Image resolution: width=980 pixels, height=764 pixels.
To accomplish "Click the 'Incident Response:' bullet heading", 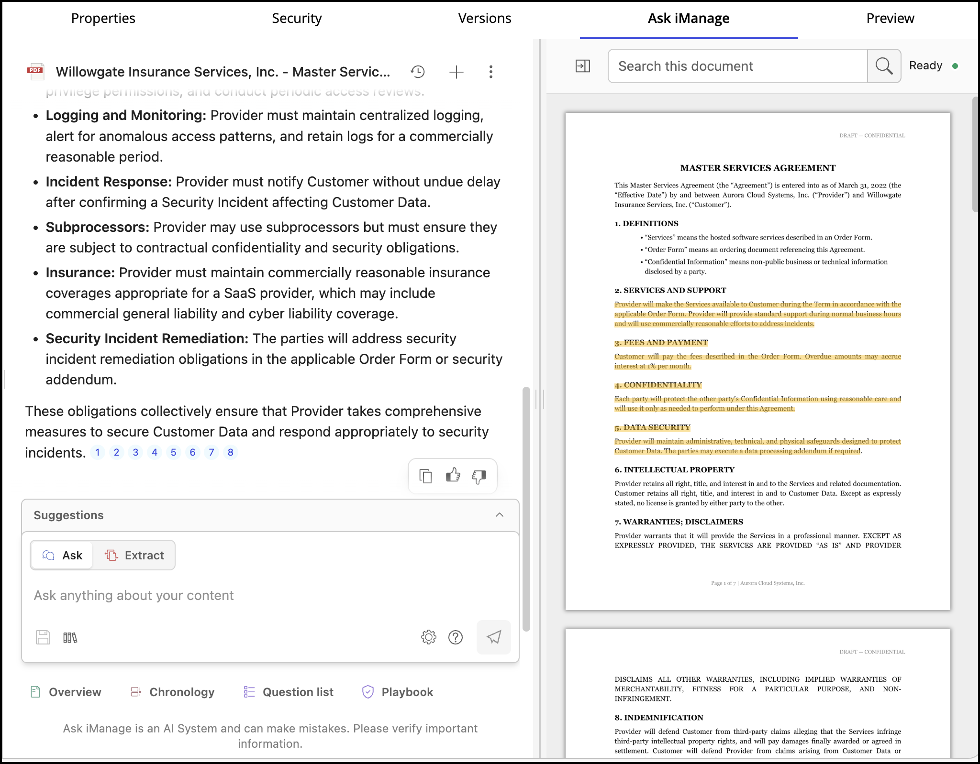I will [109, 182].
